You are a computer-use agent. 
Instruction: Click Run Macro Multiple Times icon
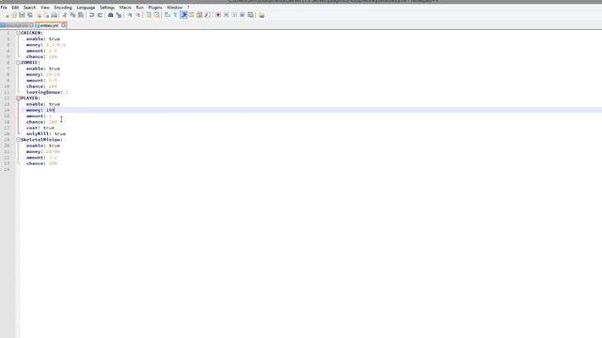(243, 15)
